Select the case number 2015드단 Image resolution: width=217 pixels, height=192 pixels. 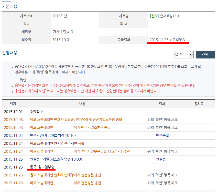(x=60, y=16)
